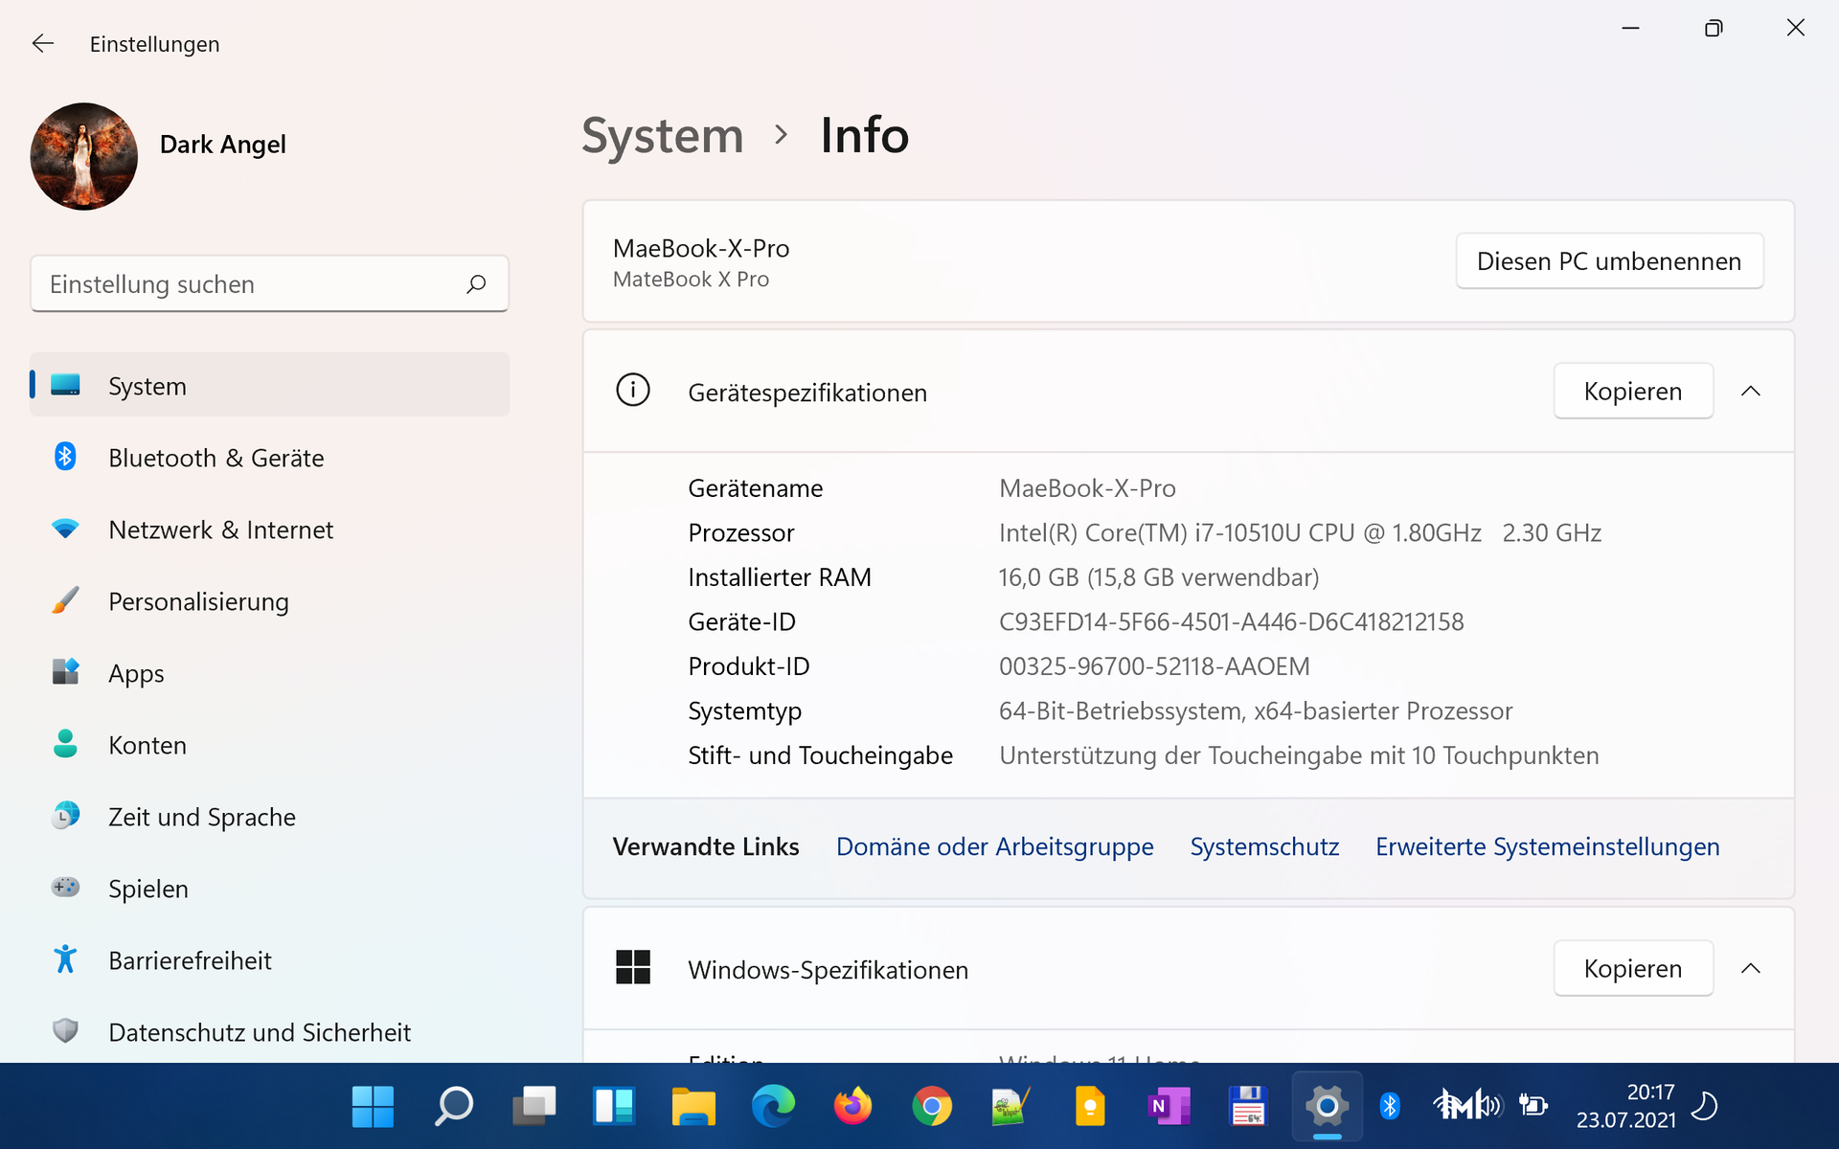This screenshot has width=1839, height=1149.
Task: Open Erweiterte Systemeinstellungen link
Action: 1547,846
